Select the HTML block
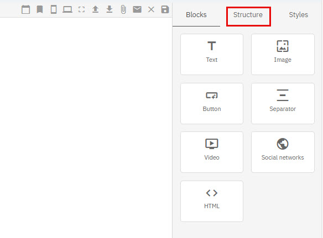 click(x=212, y=201)
